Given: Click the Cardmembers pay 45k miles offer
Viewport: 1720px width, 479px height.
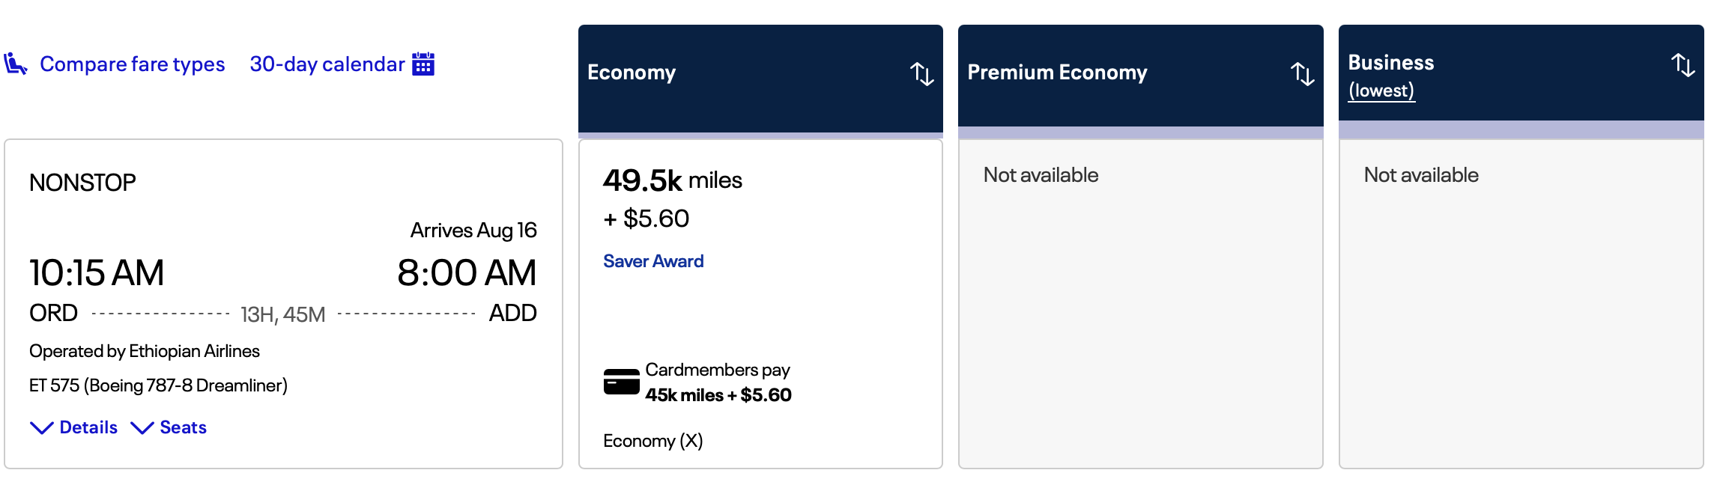Looking at the screenshot, I should point(718,382).
